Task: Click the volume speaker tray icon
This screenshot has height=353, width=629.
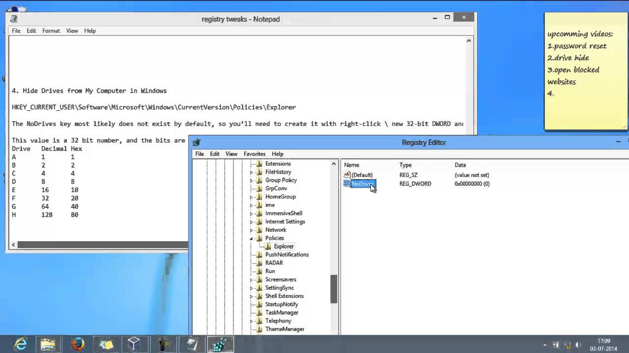Action: point(578,345)
